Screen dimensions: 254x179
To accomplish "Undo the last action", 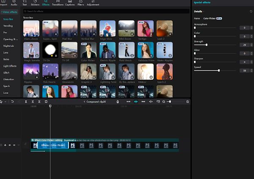I will click(x=12, y=102).
